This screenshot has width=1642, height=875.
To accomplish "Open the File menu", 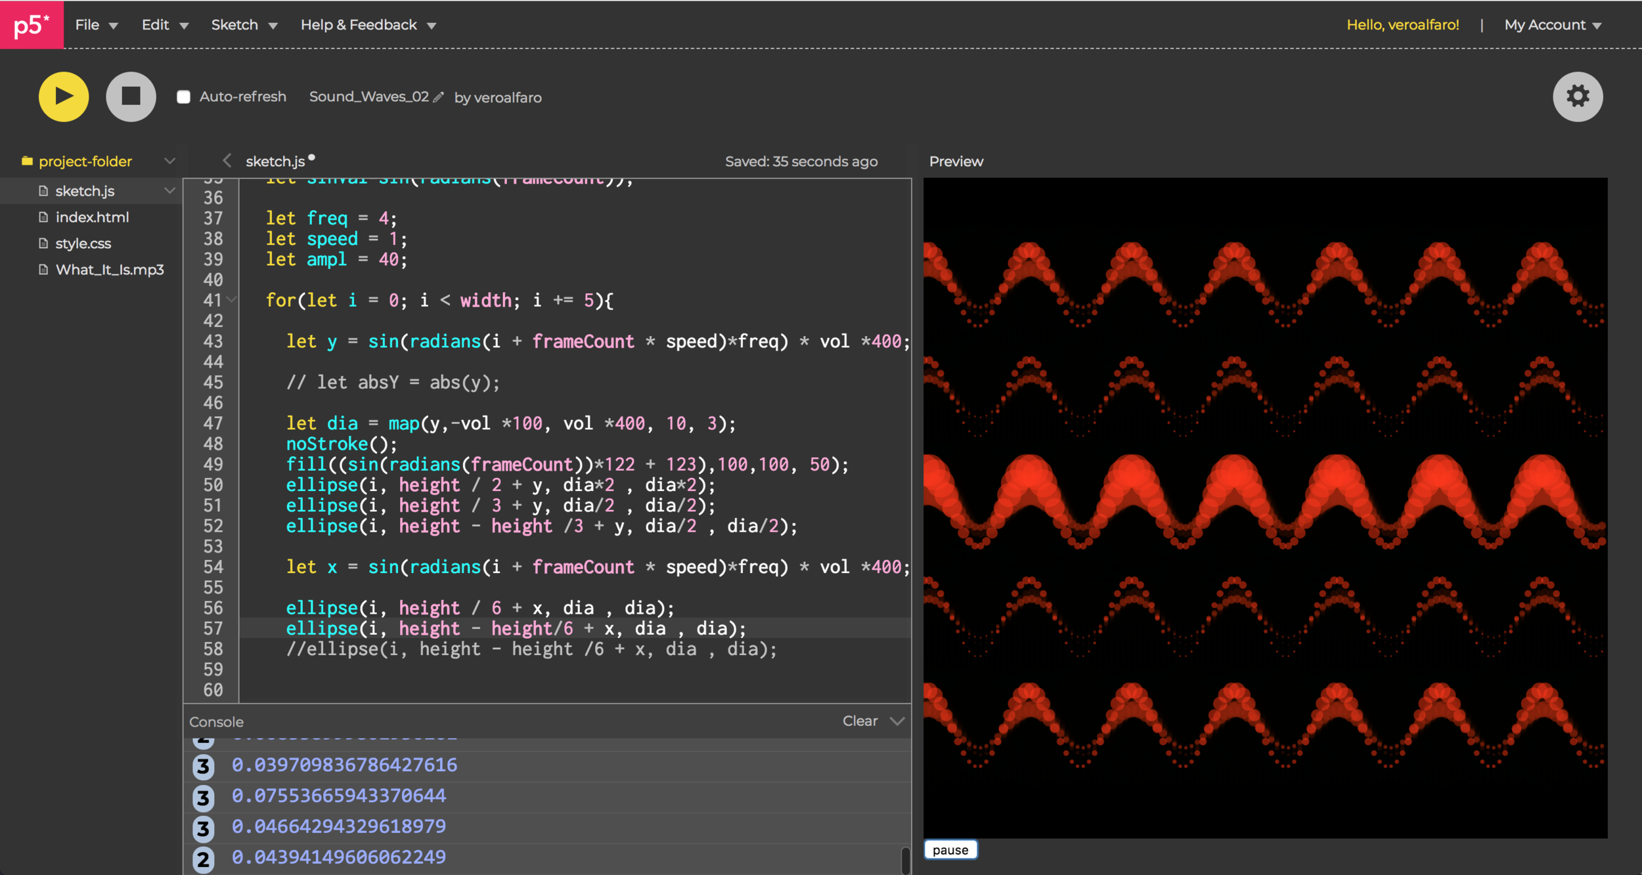I will coord(97,25).
